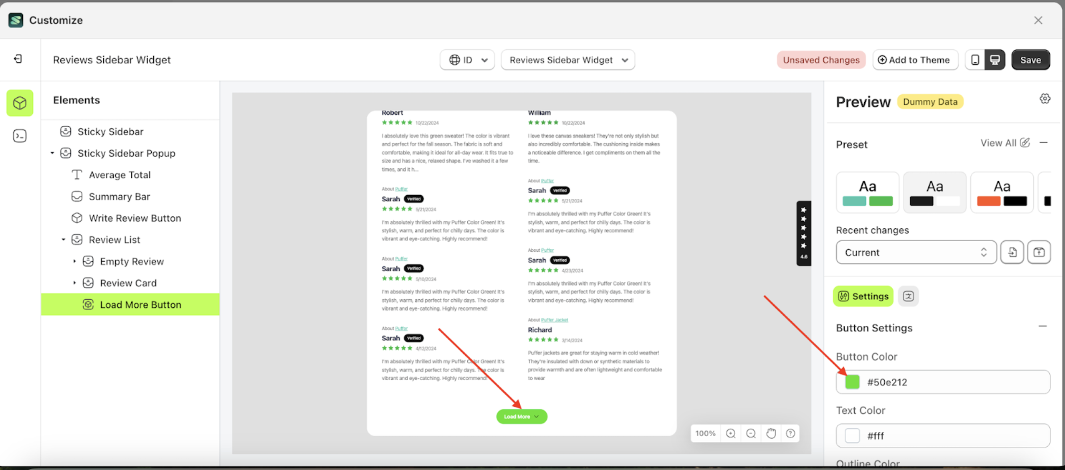The image size is (1065, 470).
Task: Click the Add to Theme button
Action: click(915, 59)
